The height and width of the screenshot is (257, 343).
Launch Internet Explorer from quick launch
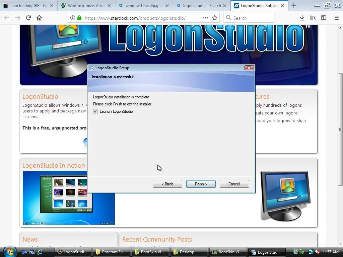coord(40,252)
